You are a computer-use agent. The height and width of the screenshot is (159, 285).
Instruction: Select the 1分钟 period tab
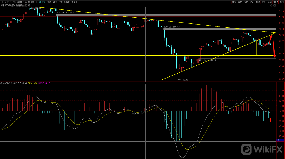coord(13,2)
